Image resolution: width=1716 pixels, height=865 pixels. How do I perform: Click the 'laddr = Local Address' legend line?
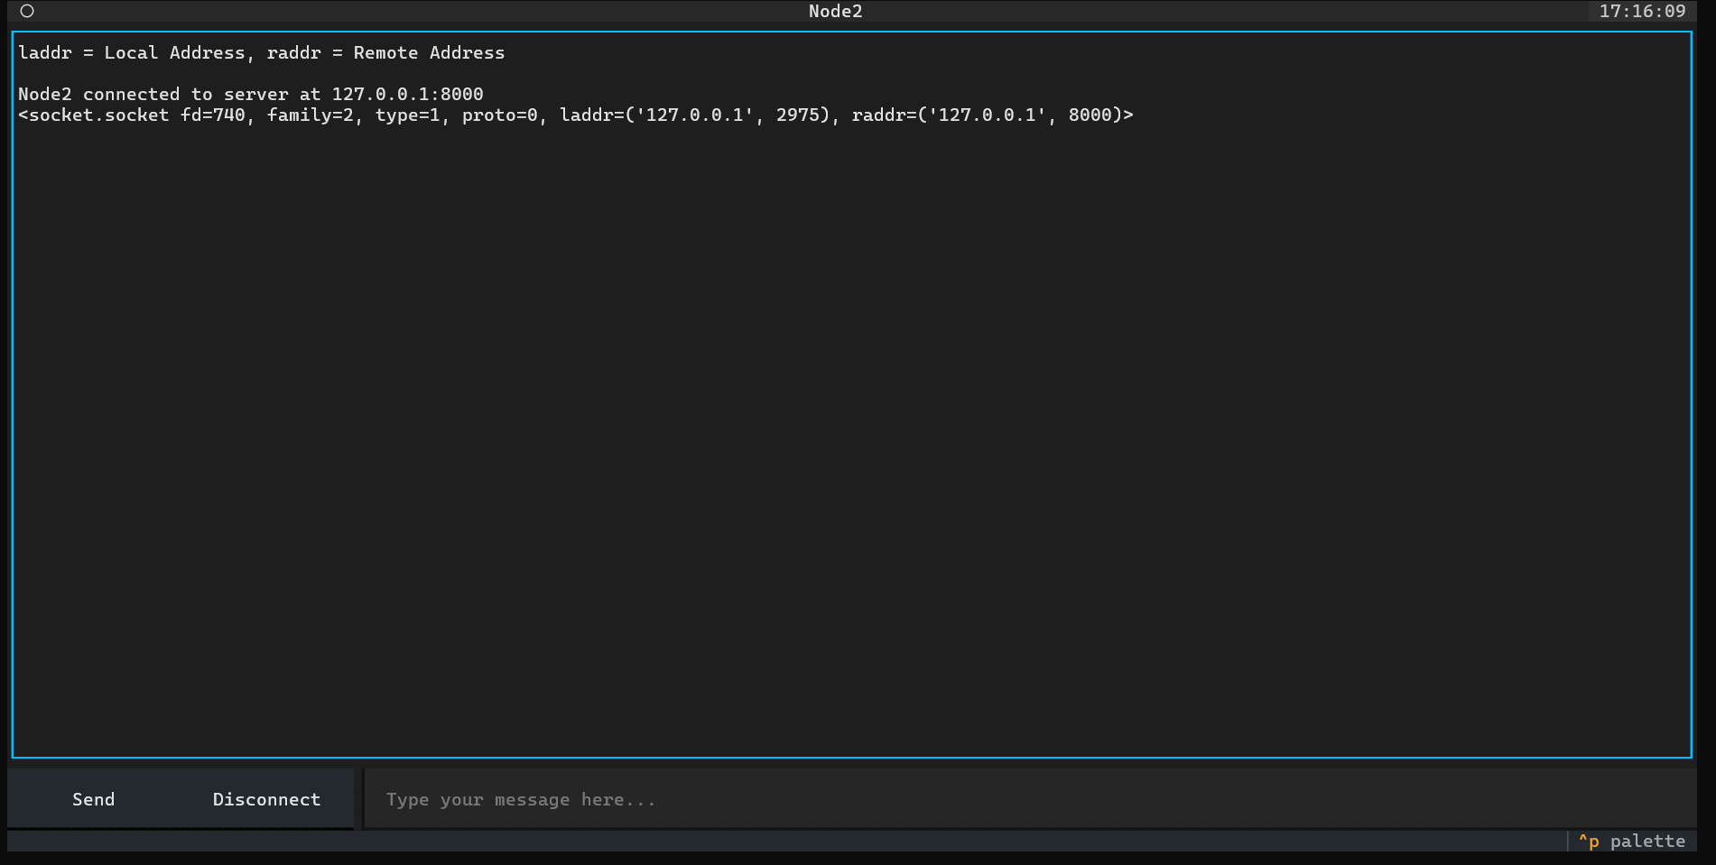[262, 52]
